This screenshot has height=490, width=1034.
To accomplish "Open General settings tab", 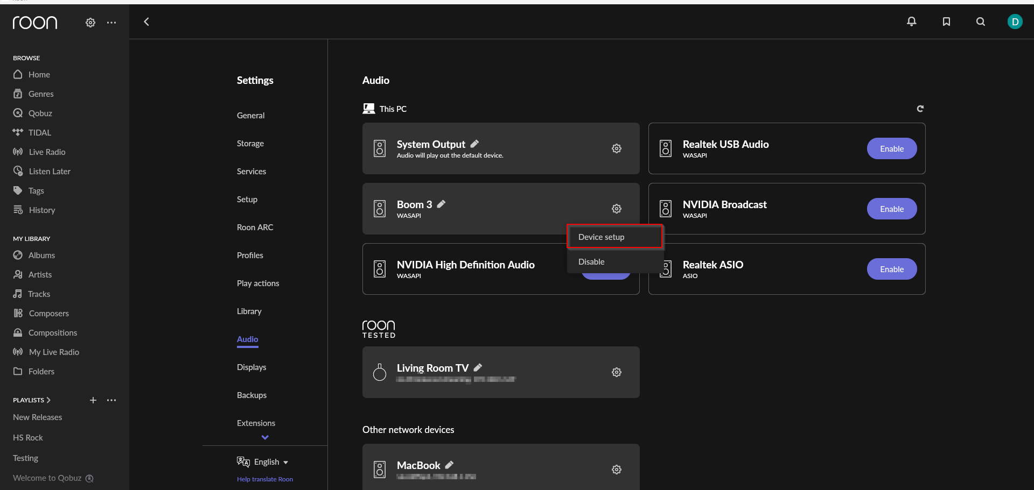I will click(250, 115).
